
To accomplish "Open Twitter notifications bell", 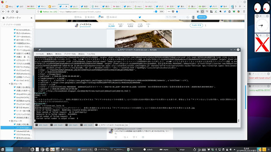I will [101, 17].
